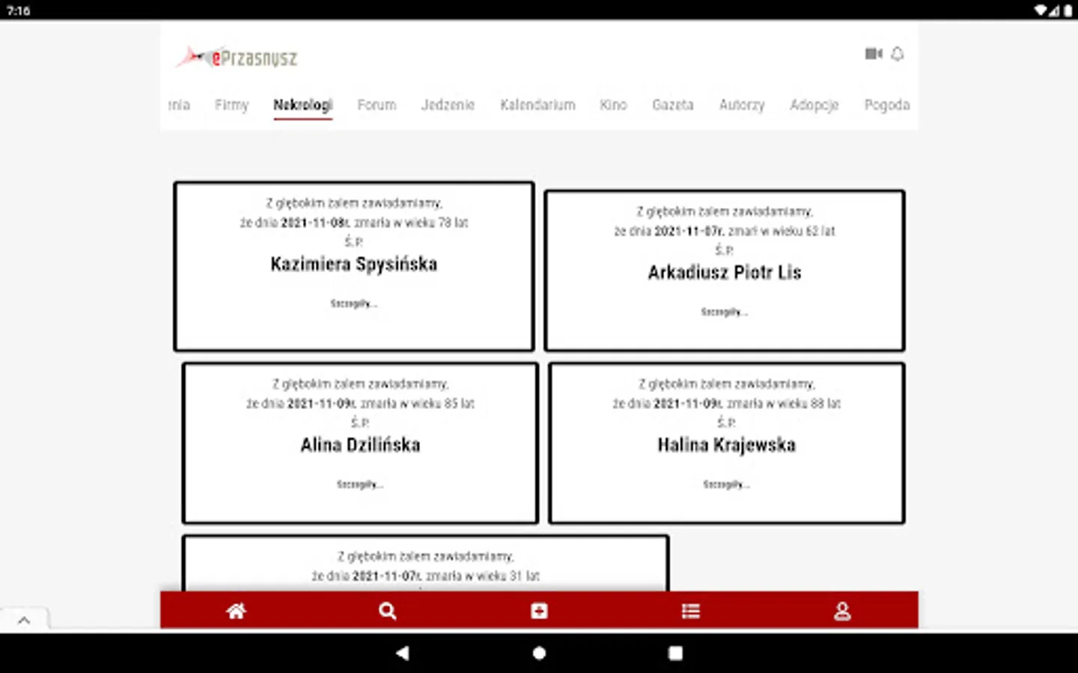1078x673 pixels.
Task: Click the name Kazimiera Spysińska
Action: (x=354, y=264)
